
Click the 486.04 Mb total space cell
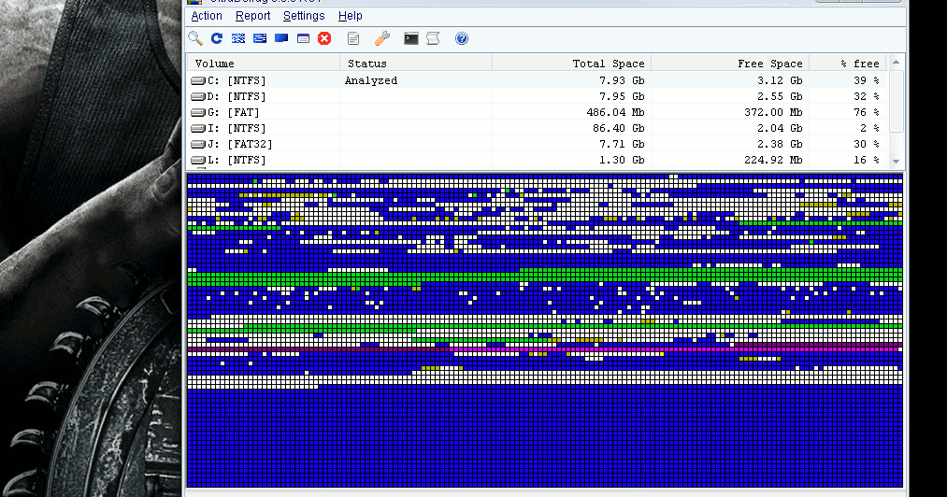coord(615,112)
